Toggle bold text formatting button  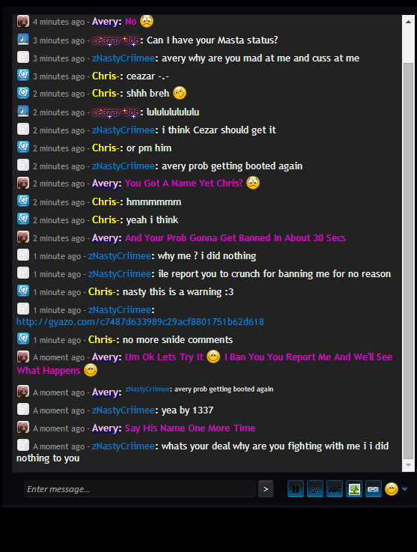(296, 489)
